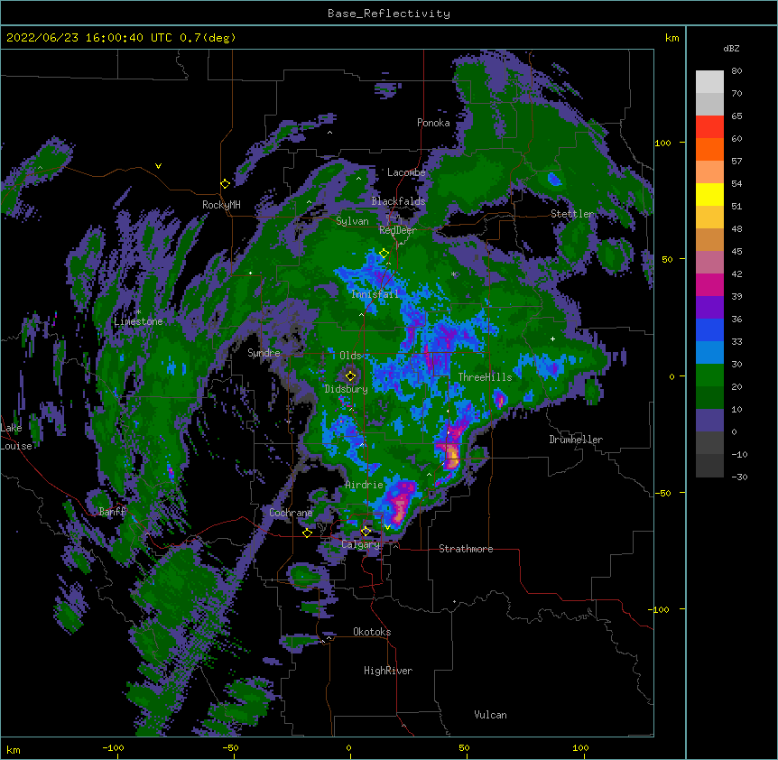
Task: Select the bright green 30-20 dBZ swatch
Action: [x=709, y=375]
